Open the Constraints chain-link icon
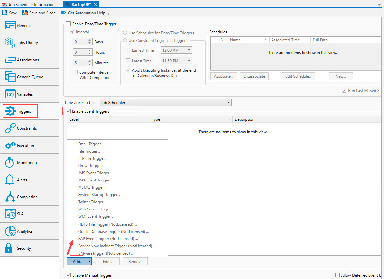Screen dimensions: 384x279 coord(10,128)
